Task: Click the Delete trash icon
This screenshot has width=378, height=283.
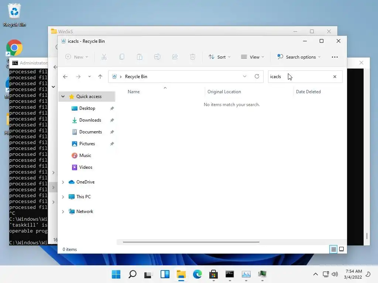Action: pyautogui.click(x=192, y=57)
